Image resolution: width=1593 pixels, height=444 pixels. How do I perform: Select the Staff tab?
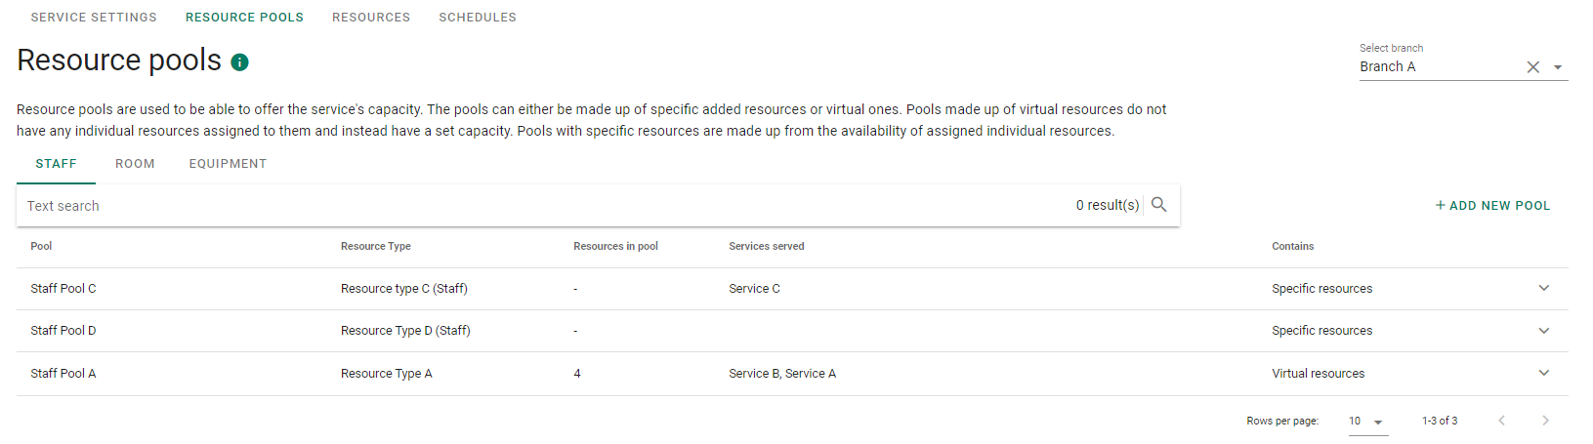coord(56,164)
